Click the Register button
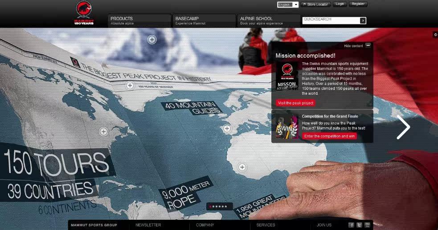Image resolution: width=438 pixels, height=230 pixels. tap(358, 4)
